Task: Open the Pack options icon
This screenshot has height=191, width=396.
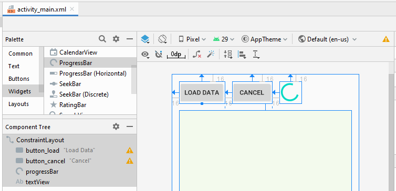Action: [x=228, y=54]
